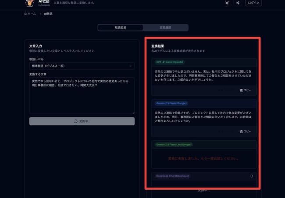This screenshot has height=198, width=285.
Task: Copy the Gemini 2.5 Flash result
Action: pos(246,131)
